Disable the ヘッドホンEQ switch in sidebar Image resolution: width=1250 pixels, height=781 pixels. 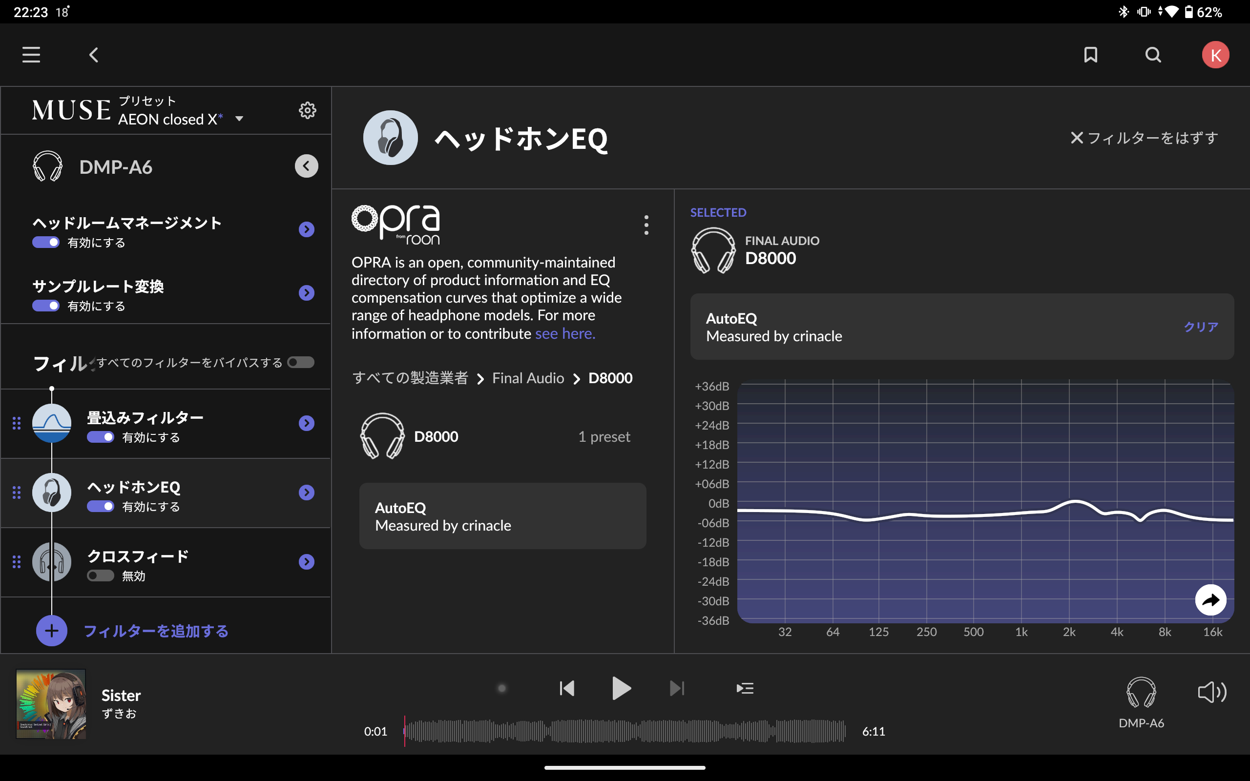tap(100, 506)
